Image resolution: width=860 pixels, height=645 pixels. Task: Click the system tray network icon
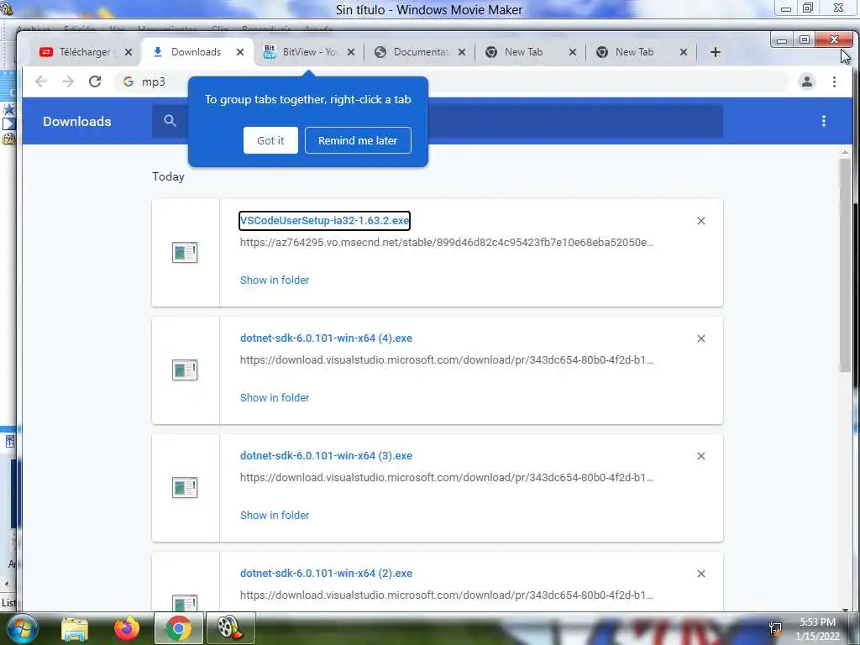(775, 629)
